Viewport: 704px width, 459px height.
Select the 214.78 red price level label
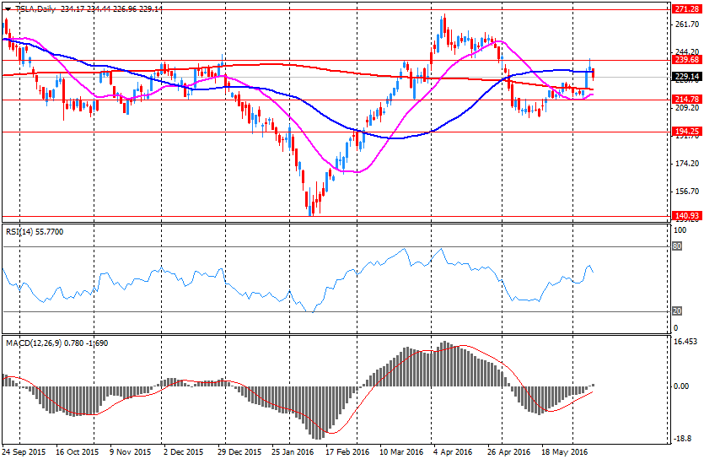click(x=686, y=100)
